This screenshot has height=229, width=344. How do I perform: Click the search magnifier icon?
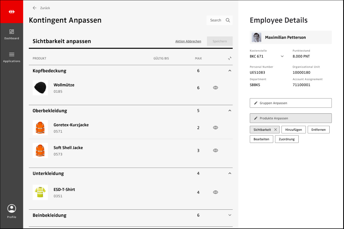coord(228,20)
